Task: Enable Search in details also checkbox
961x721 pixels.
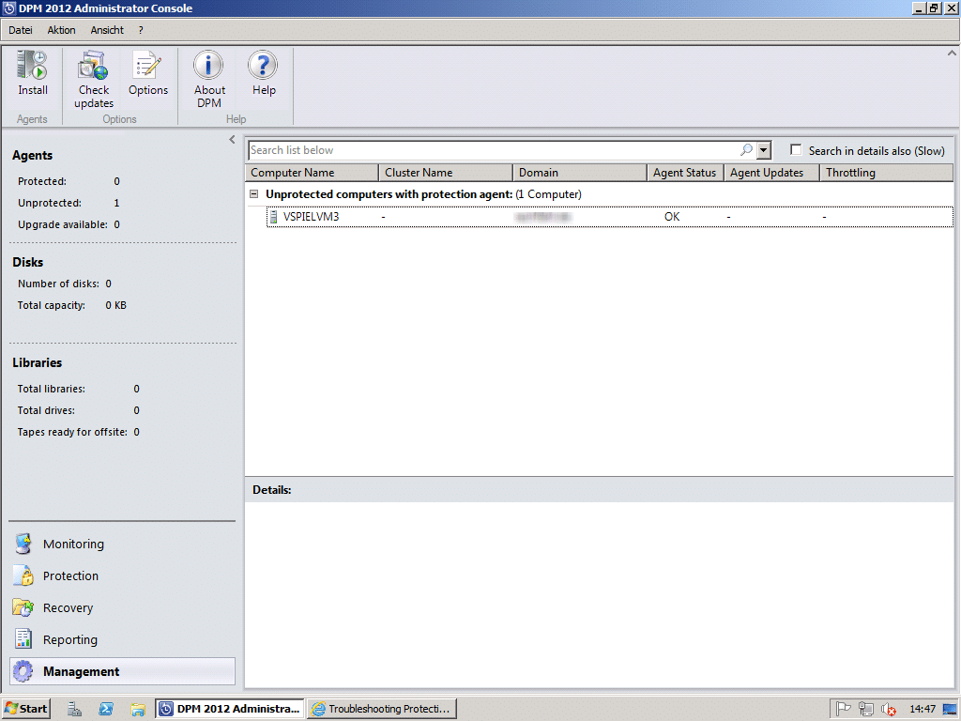Action: click(x=796, y=149)
